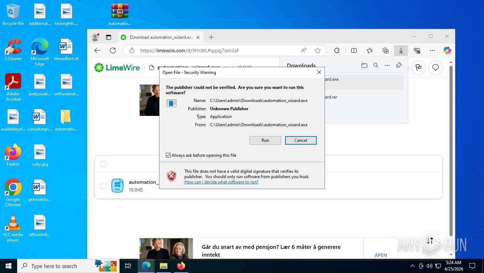Open Browser essentials heart icon

(417, 50)
